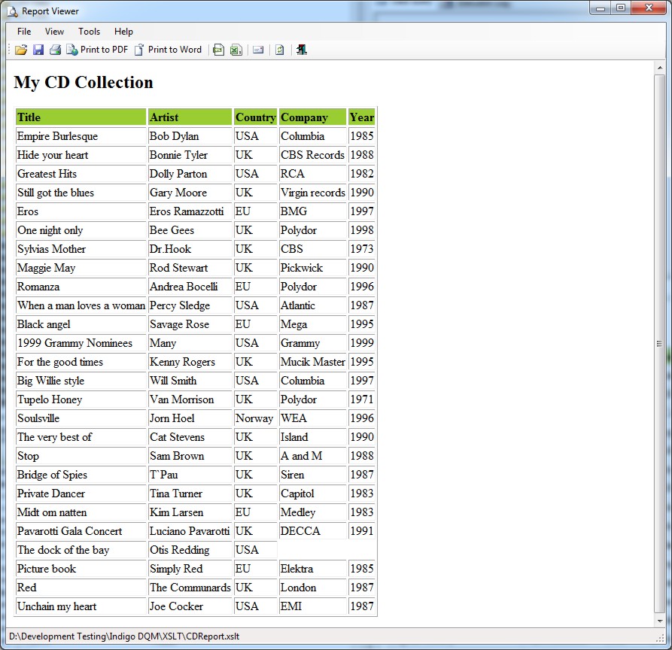Click the exit door icon in toolbar

(301, 50)
